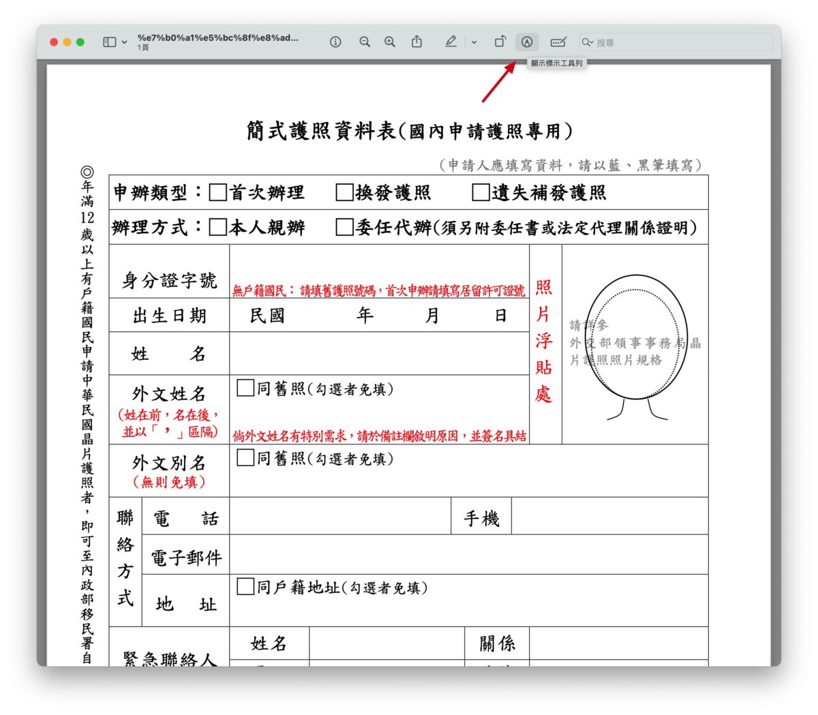This screenshot has height=715, width=818.
Task: Click the 電話 entry cell
Action: 340,516
